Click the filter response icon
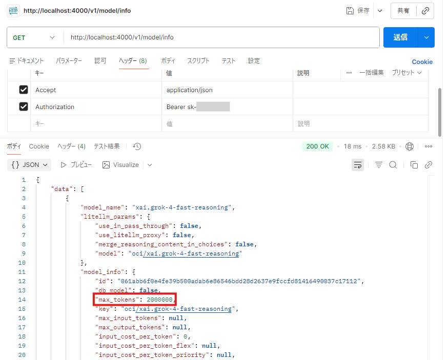The height and width of the screenshot is (360, 448). click(x=379, y=165)
